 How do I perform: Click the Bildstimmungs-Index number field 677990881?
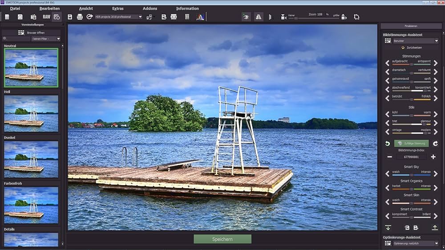click(411, 157)
